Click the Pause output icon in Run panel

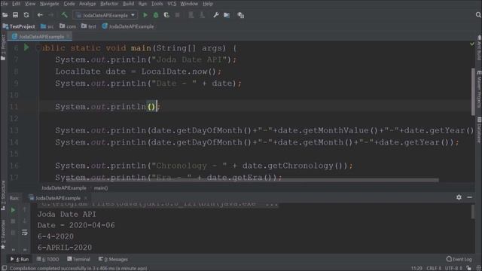(x=13, y=233)
